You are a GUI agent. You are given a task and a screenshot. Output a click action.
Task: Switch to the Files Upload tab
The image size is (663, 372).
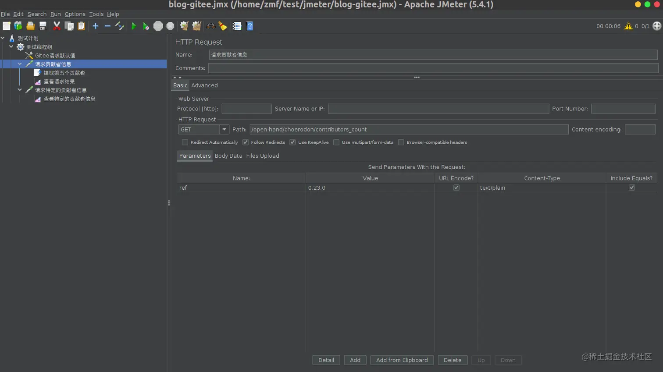tap(263, 156)
